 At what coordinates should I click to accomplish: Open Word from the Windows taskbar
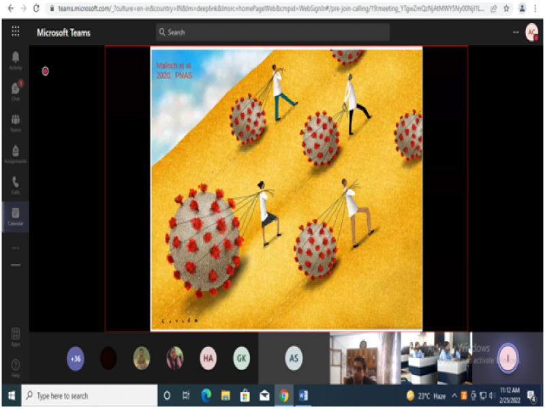(x=303, y=395)
